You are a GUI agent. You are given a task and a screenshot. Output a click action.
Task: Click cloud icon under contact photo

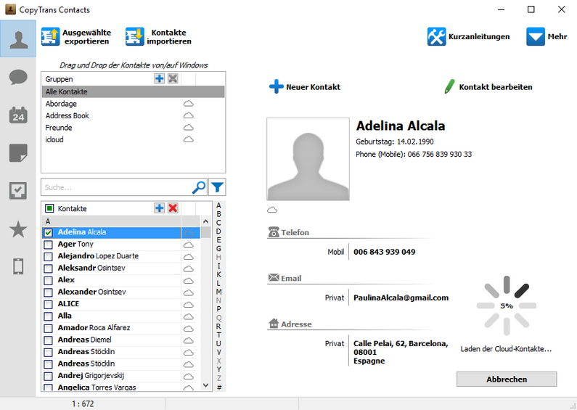272,210
